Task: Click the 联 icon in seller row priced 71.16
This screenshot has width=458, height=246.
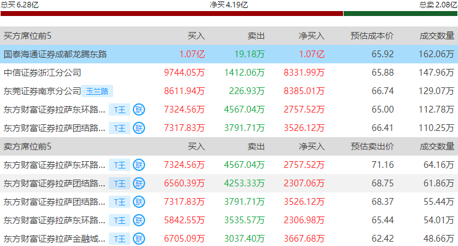Action: tap(139, 165)
